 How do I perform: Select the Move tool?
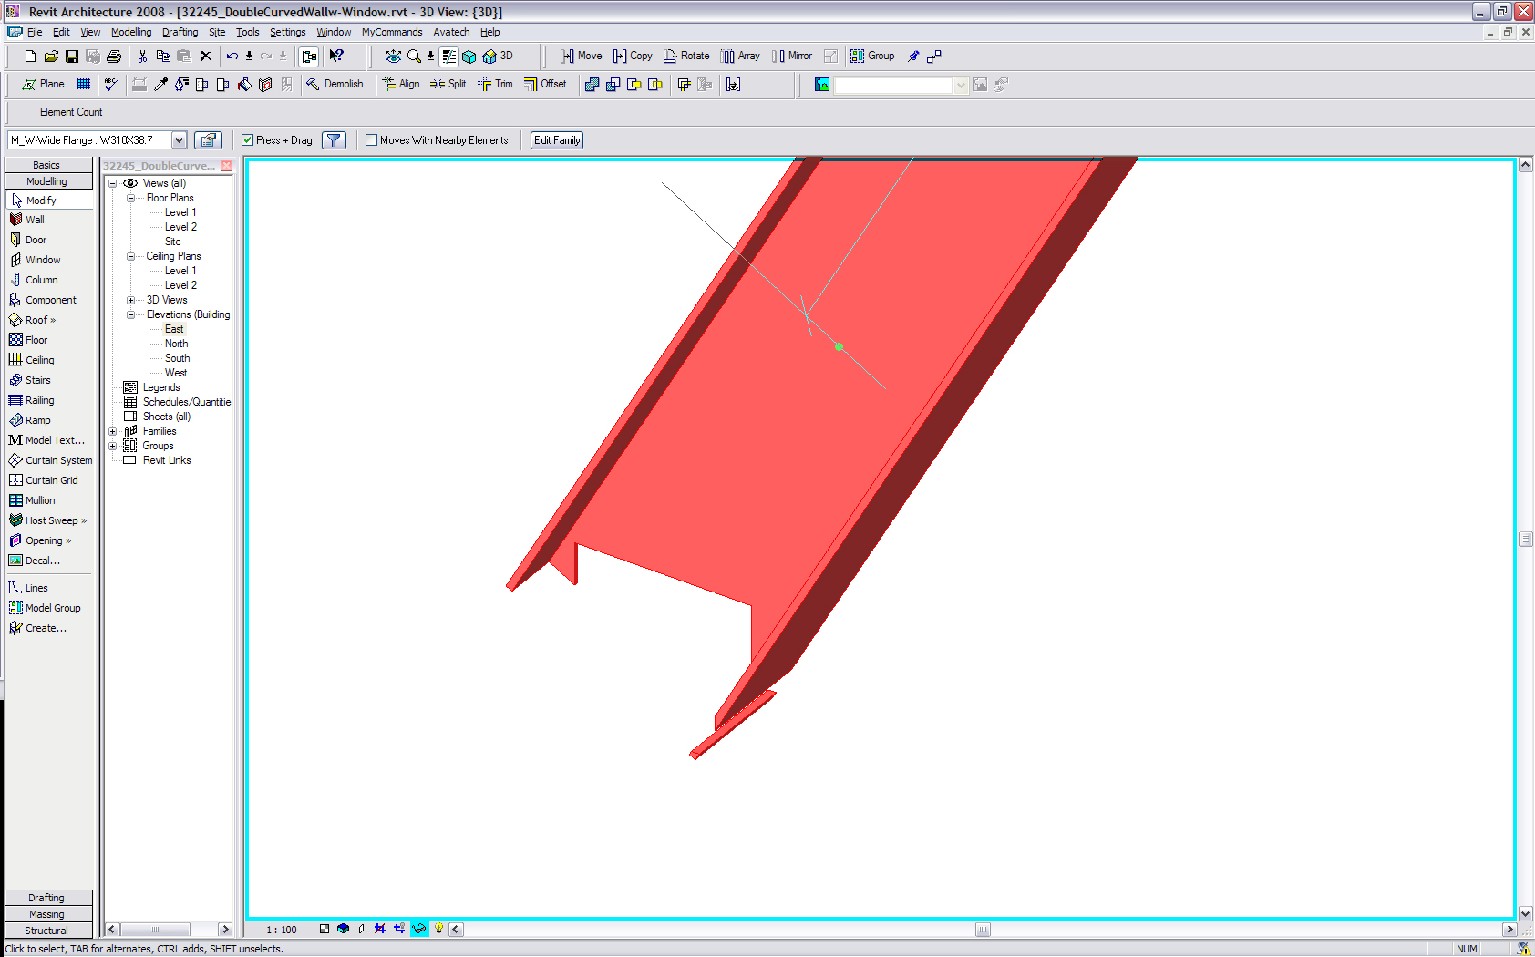point(581,57)
